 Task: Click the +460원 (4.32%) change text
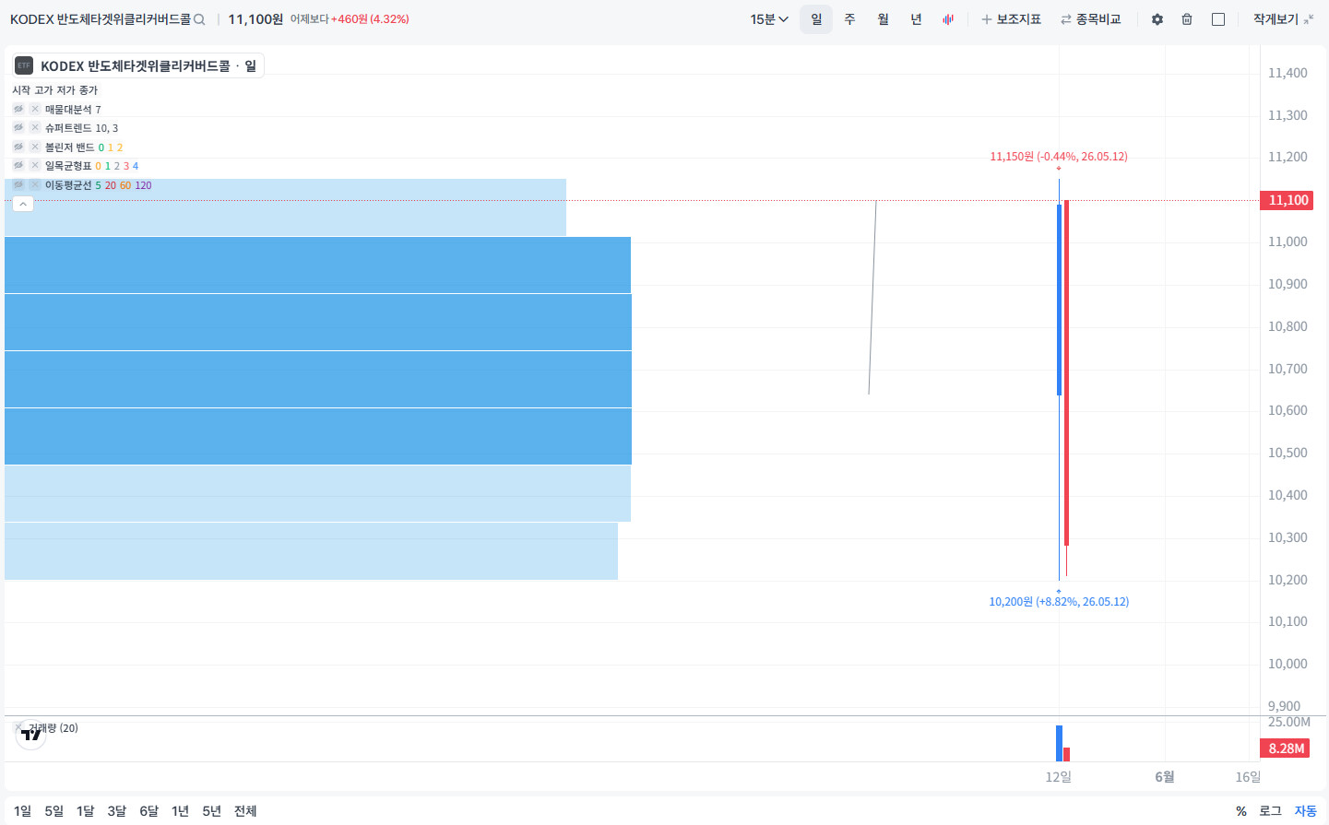[x=370, y=19]
